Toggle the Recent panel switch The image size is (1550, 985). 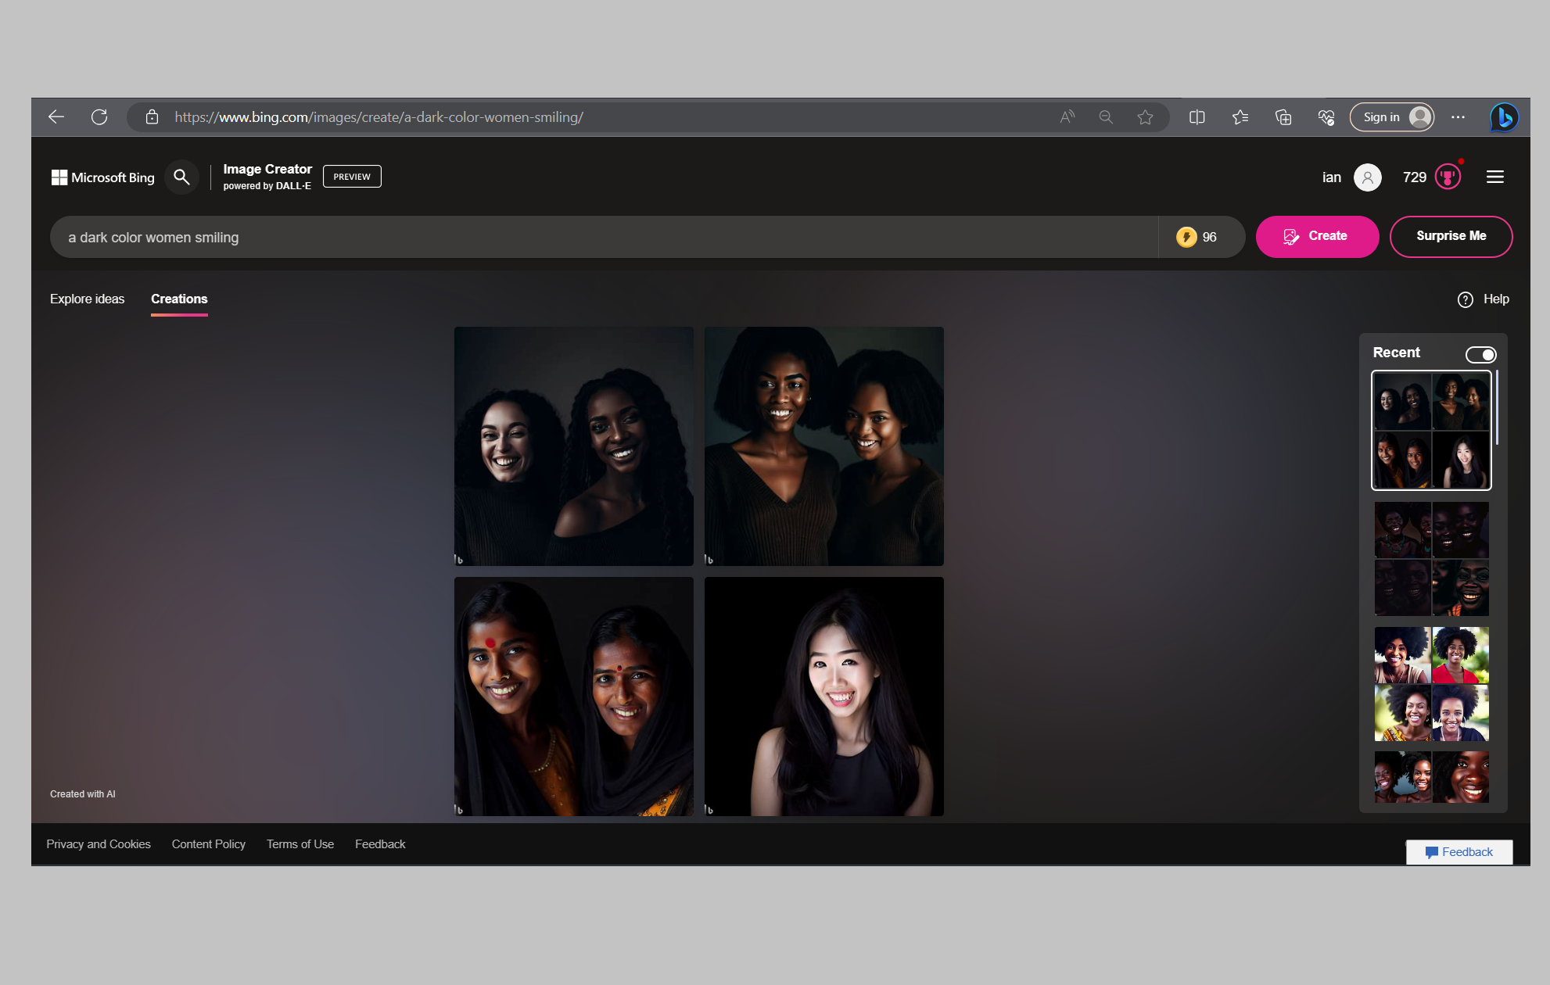(1480, 354)
